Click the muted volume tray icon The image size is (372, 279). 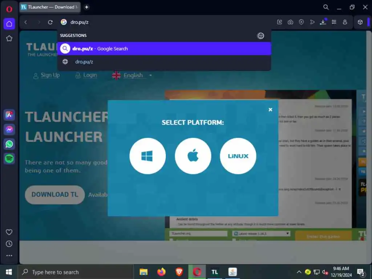325,272
